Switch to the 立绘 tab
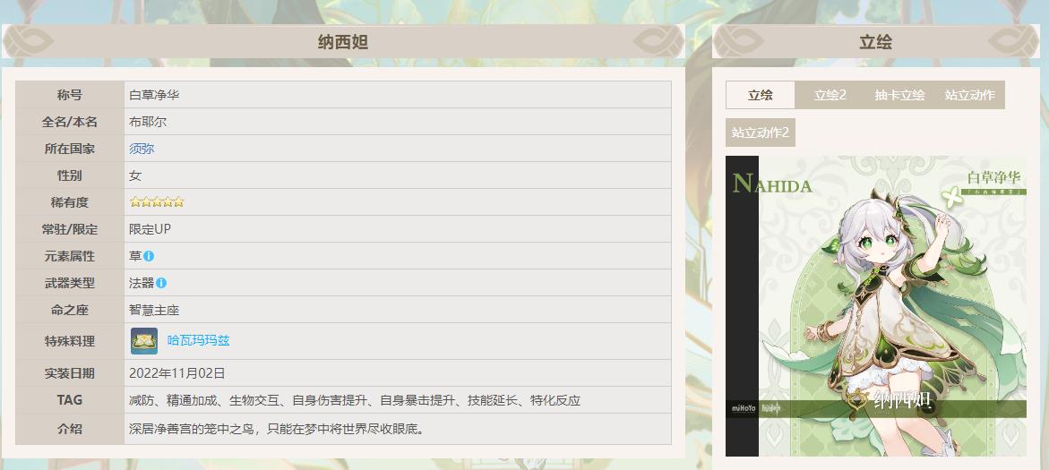This screenshot has height=470, width=1049. click(761, 95)
